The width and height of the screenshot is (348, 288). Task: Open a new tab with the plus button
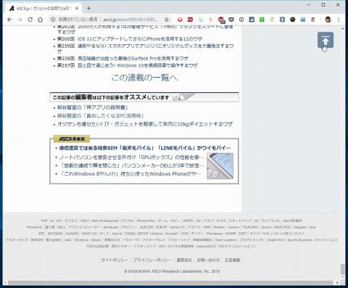pos(88,9)
